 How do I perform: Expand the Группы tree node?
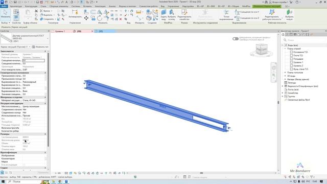[283, 97]
